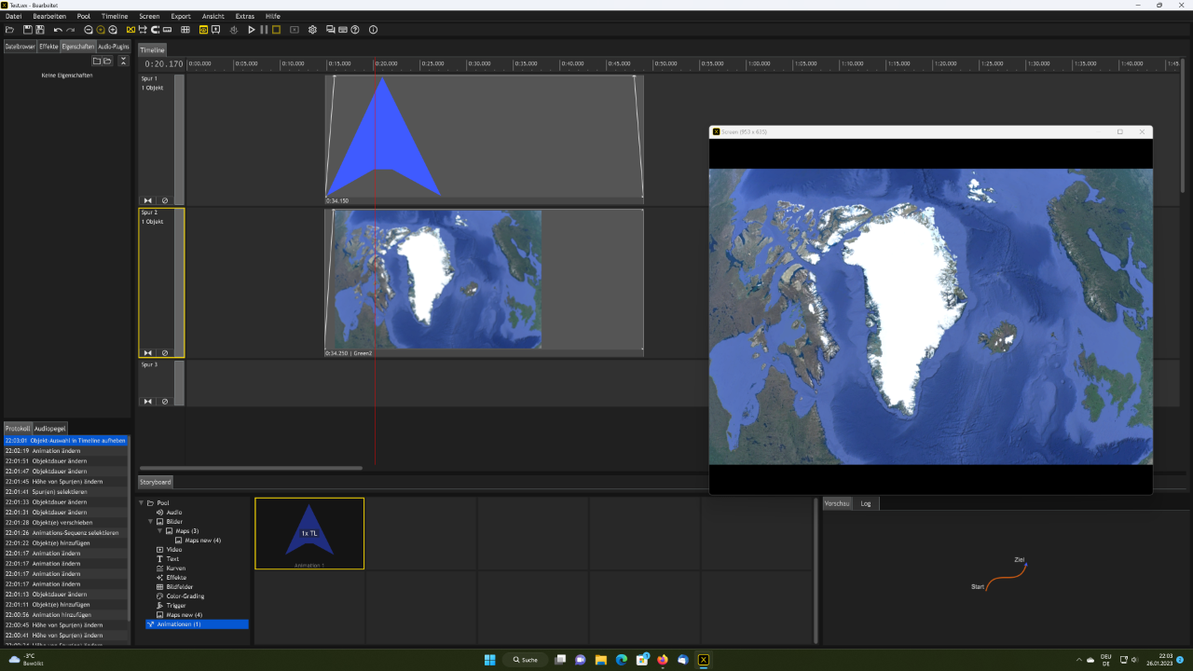Viewport: 1193px width, 671px height.
Task: Mute Spur 1 using its Ø toggle
Action: point(165,199)
